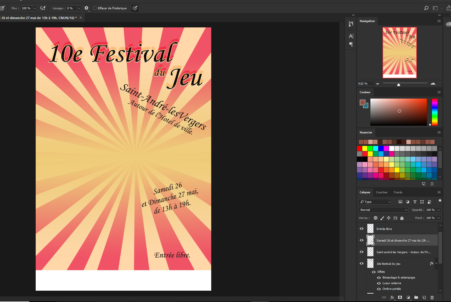The image size is (451, 302).
Task: Toggle visibility of the Ombre portée effect
Action: (378, 289)
